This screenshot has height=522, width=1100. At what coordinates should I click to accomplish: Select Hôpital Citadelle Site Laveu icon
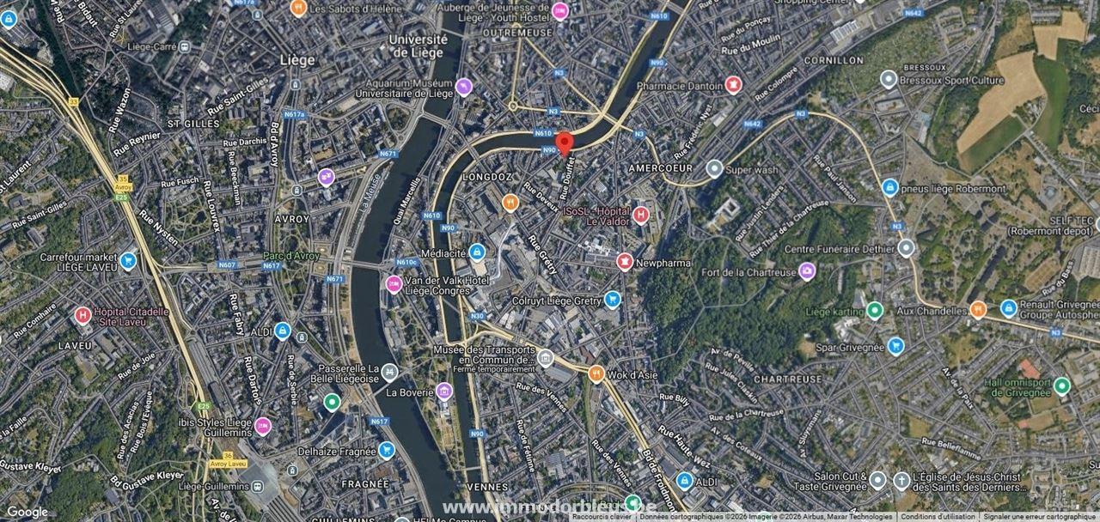[82, 316]
